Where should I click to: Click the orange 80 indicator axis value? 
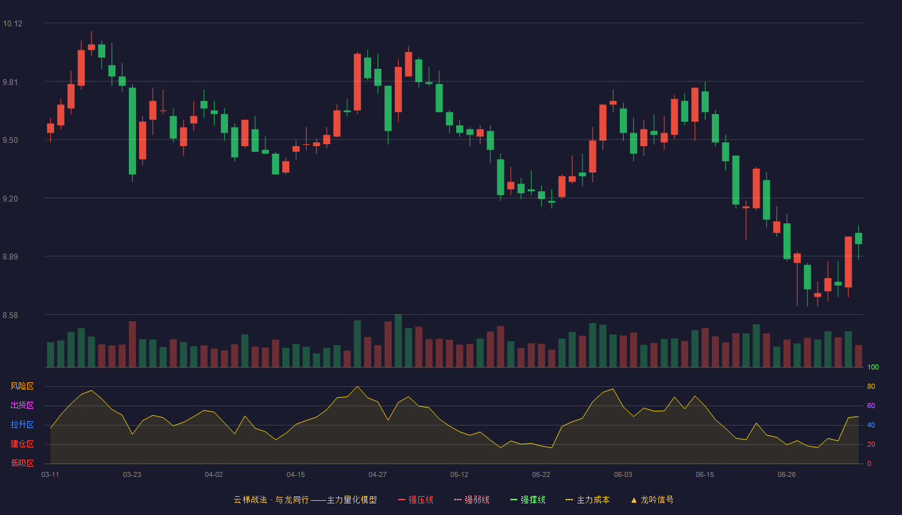[871, 386]
